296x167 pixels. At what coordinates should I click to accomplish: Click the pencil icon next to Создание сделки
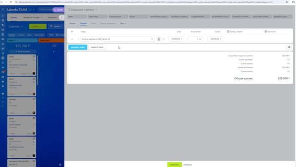point(96,10)
